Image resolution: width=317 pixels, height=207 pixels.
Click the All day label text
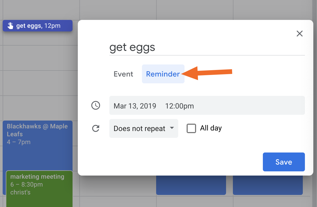tap(211, 128)
